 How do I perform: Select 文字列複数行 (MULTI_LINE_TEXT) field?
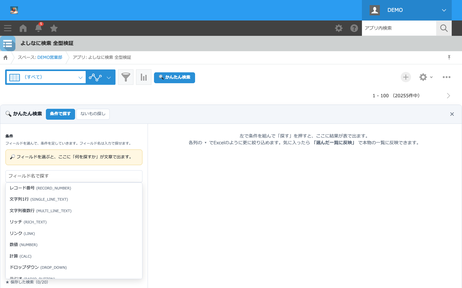pos(74,211)
